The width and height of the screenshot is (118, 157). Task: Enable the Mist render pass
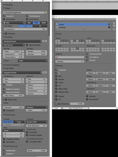(56, 76)
